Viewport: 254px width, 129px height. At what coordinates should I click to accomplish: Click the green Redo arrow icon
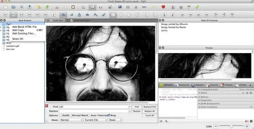click(x=47, y=7)
